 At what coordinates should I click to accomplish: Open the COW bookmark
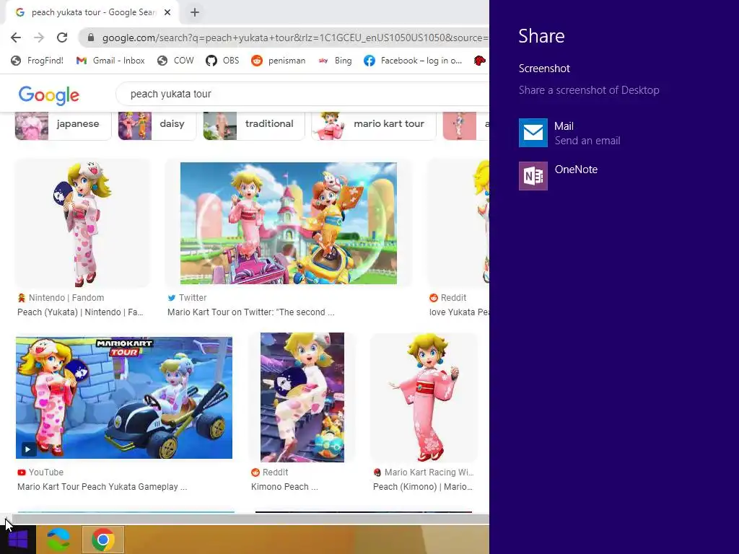click(176, 61)
